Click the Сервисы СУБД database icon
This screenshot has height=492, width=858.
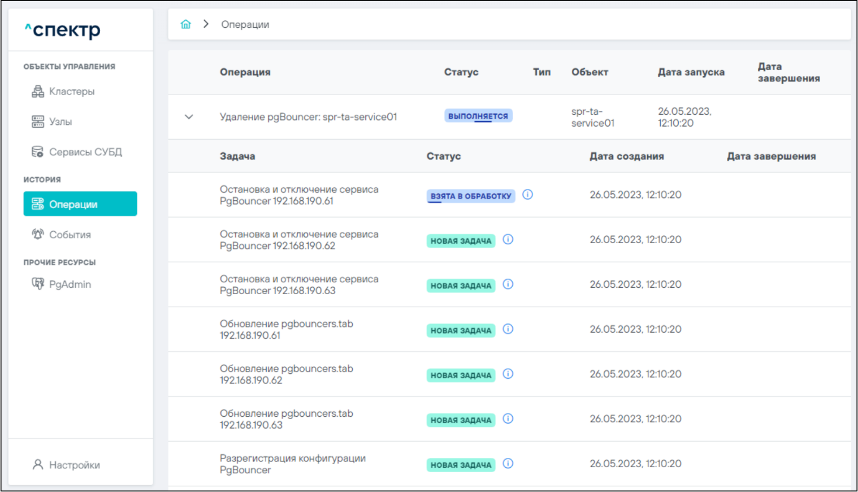coord(37,152)
